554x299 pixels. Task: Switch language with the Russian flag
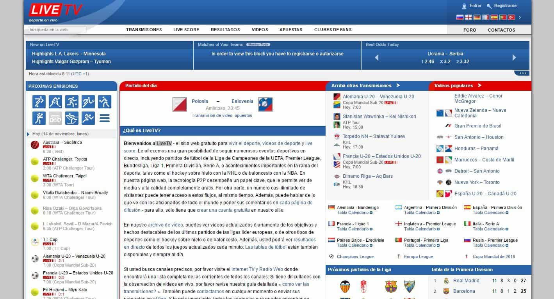click(x=460, y=17)
